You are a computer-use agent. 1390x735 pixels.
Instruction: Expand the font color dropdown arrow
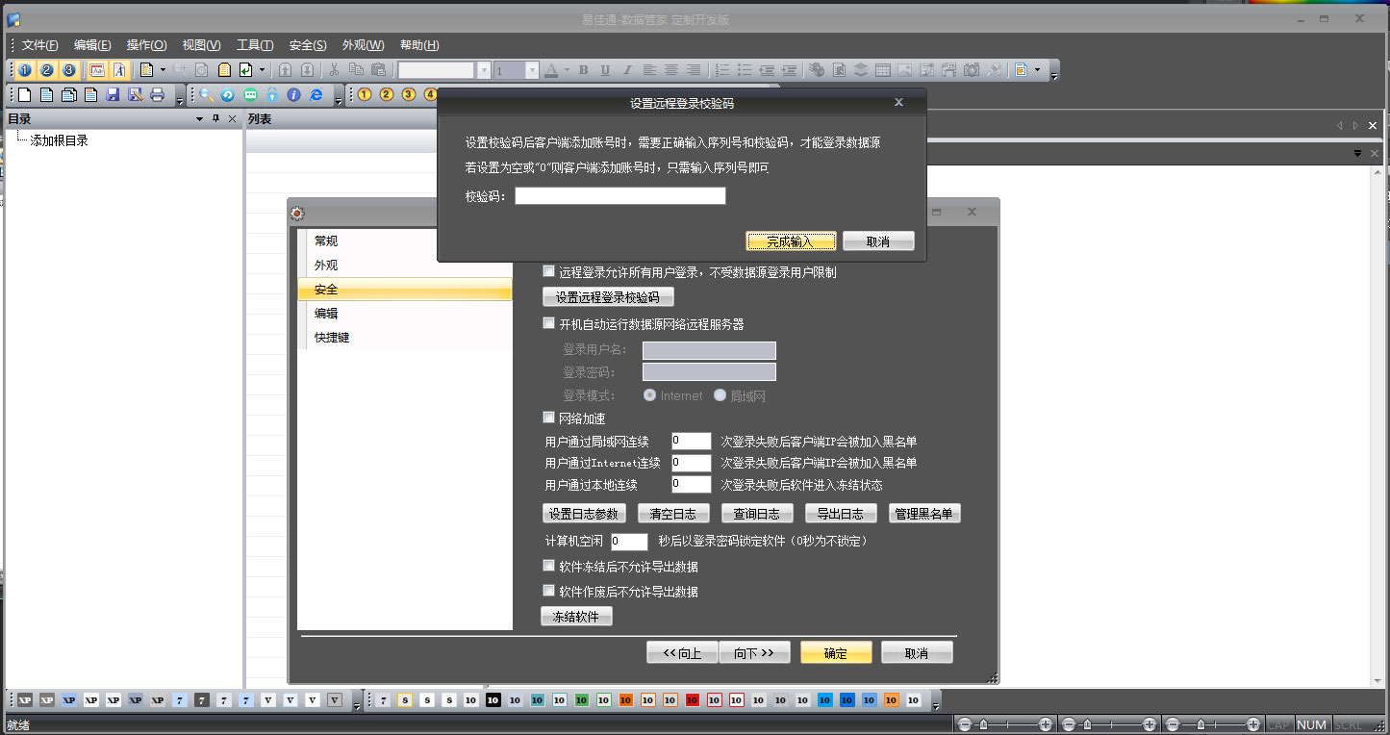pyautogui.click(x=567, y=70)
